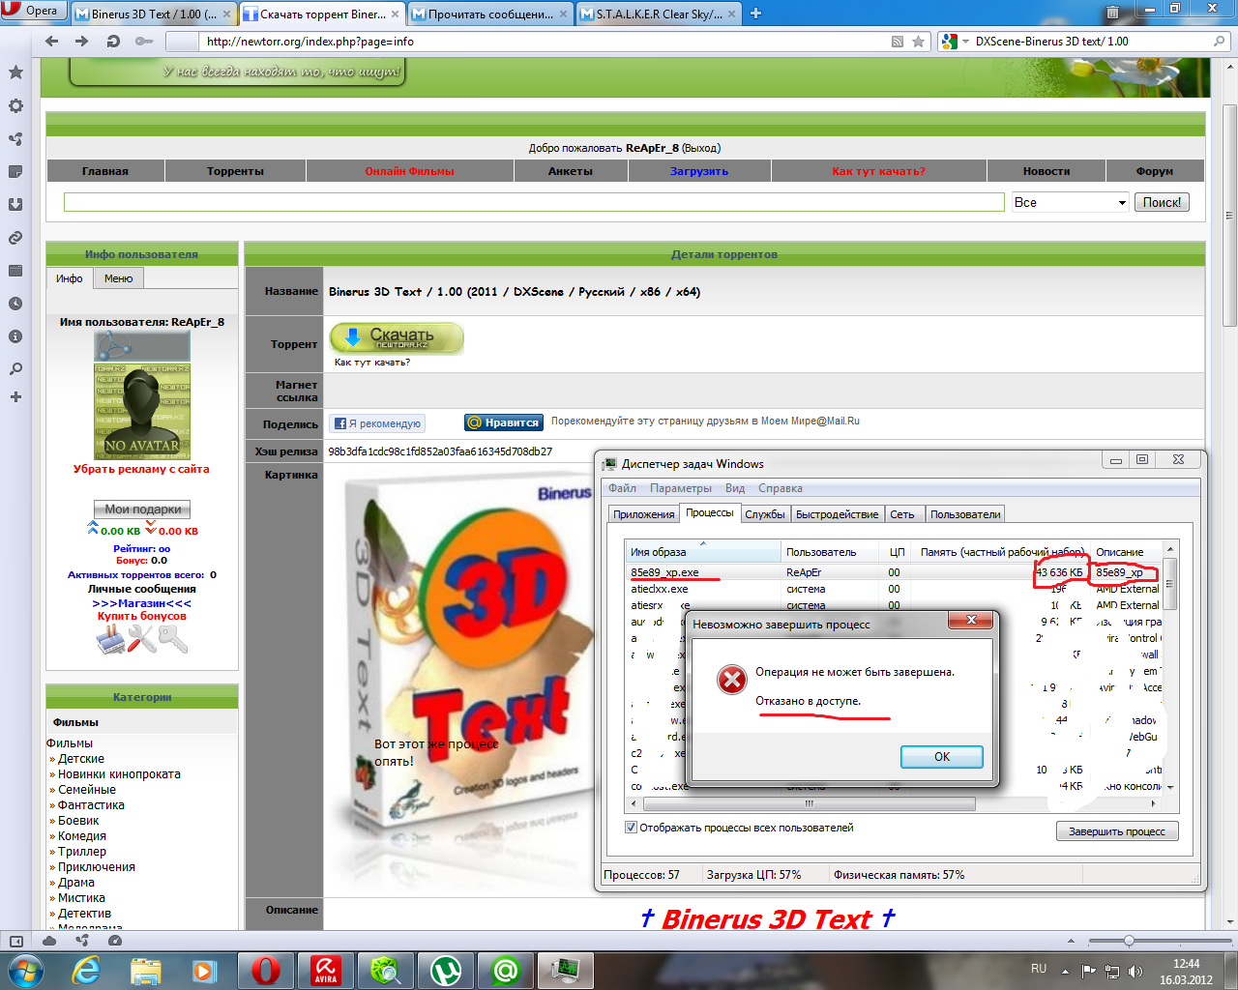The height and width of the screenshot is (990, 1238).
Task: Open the Opera bookmarks star panel
Action: (15, 73)
